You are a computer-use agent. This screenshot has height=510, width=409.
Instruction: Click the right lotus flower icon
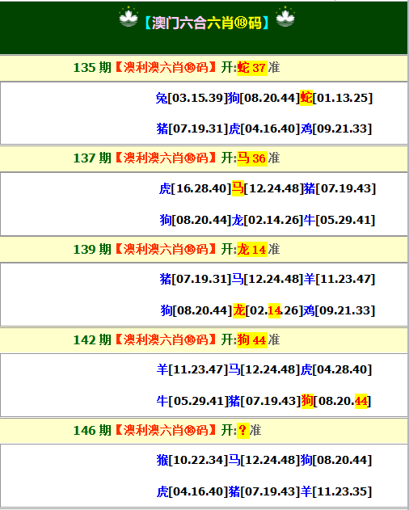tap(285, 17)
